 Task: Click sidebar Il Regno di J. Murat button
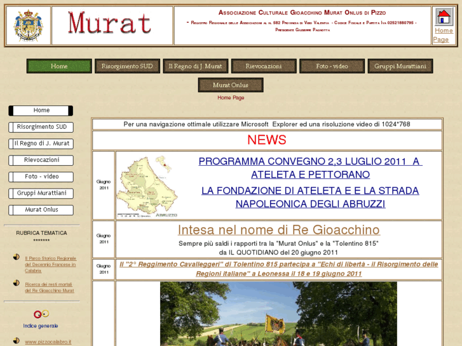click(x=41, y=143)
